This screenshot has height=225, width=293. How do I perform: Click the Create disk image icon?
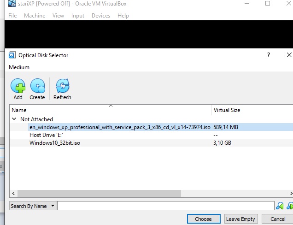[x=37, y=86]
